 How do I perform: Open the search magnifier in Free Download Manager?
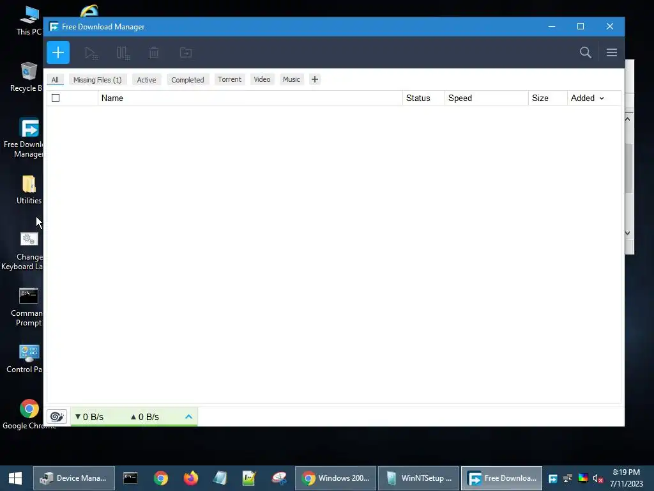coord(585,52)
